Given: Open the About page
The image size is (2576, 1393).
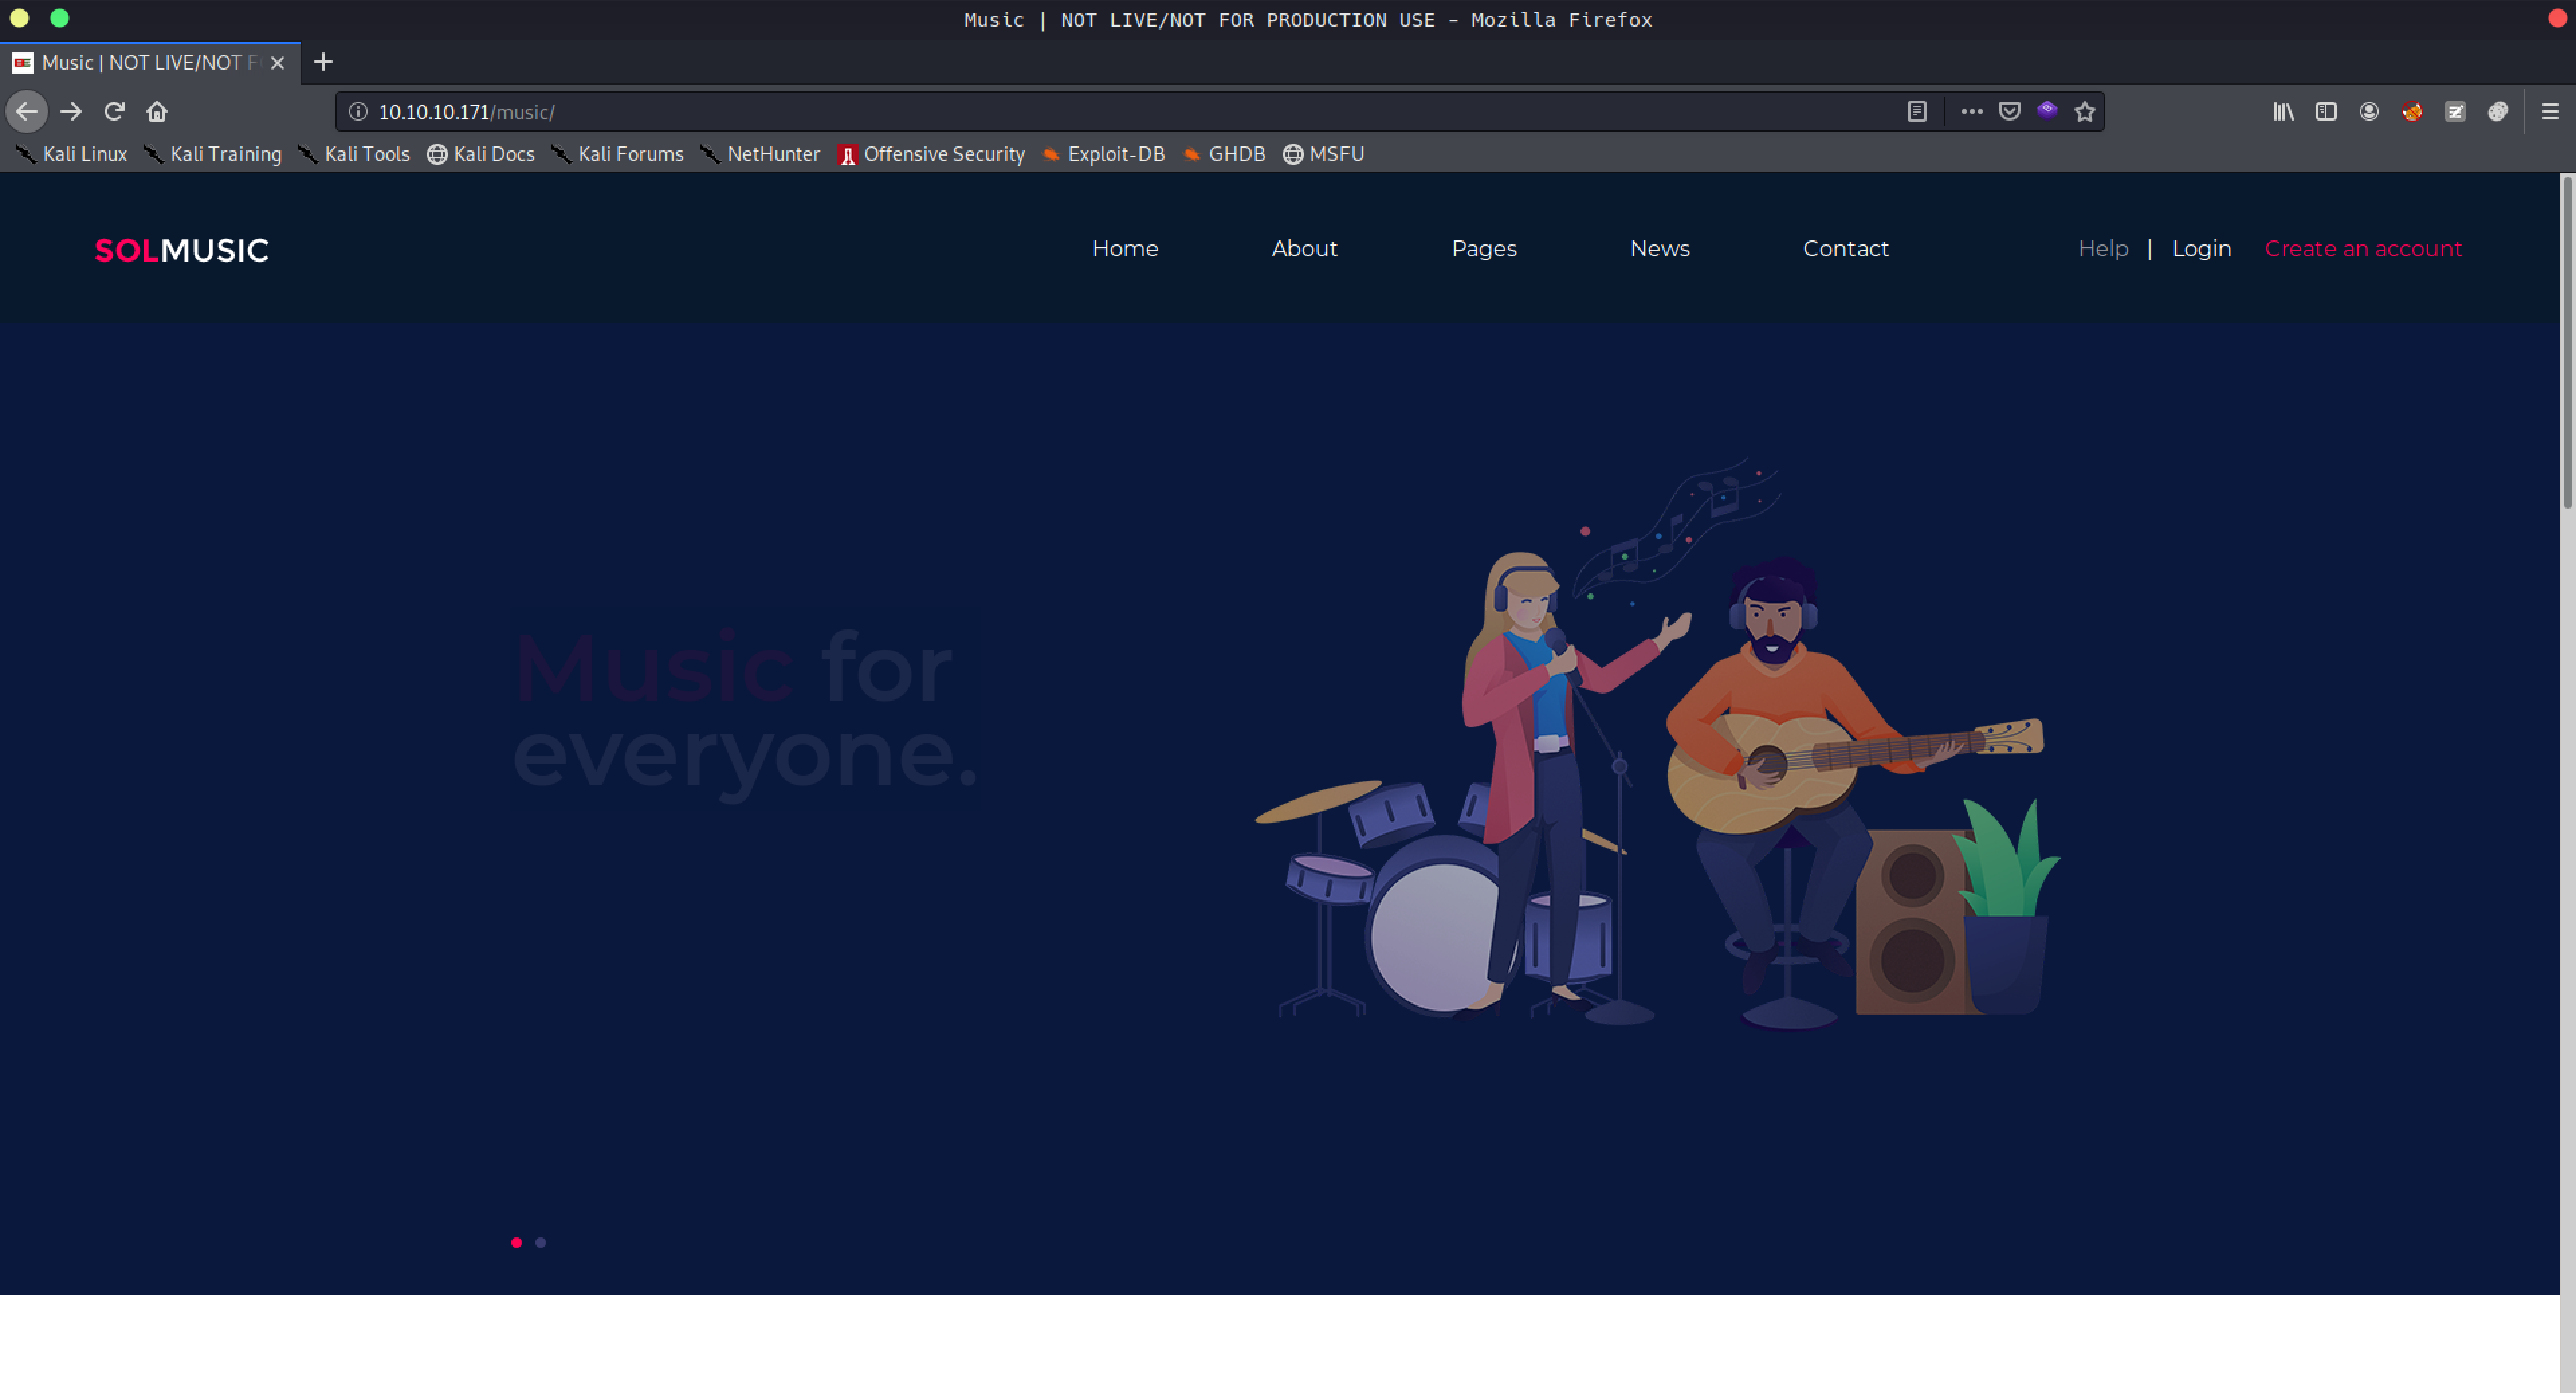Looking at the screenshot, I should point(1304,248).
